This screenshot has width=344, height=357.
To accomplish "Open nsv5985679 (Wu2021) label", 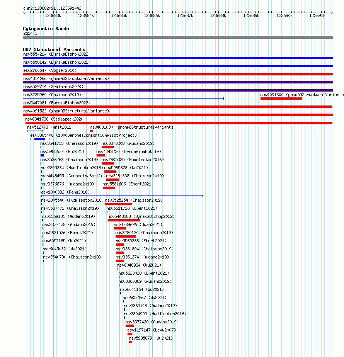I will point(151,338).
